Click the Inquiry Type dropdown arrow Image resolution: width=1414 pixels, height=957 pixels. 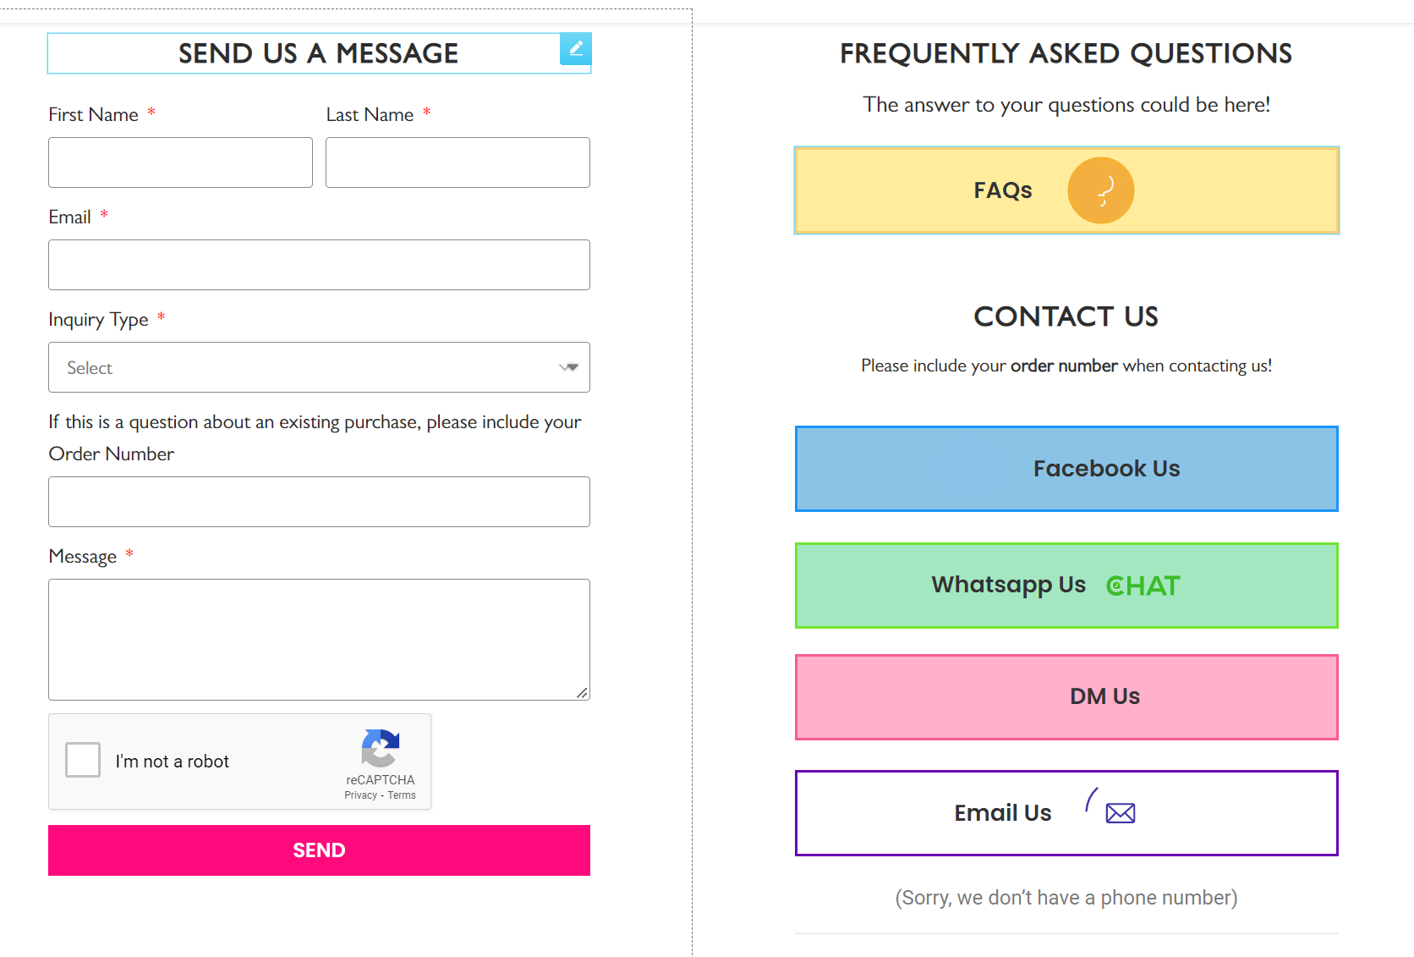pos(568,367)
